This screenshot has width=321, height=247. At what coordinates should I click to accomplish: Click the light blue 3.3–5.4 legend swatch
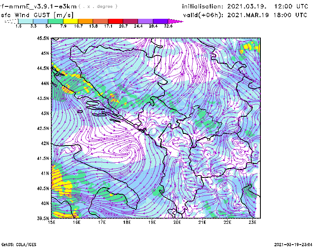tap(41, 21)
